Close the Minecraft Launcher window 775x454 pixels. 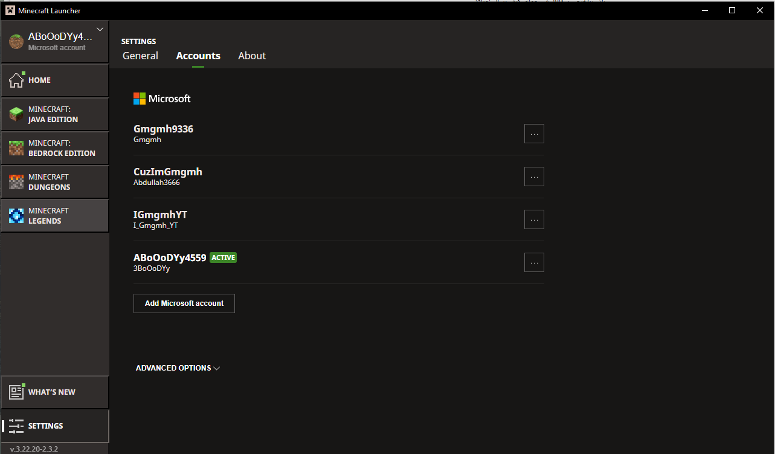760,10
